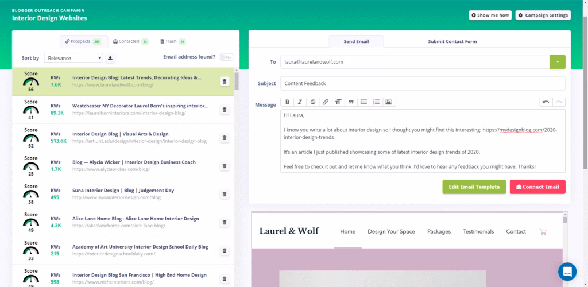The image size is (588, 287).
Task: Open the heading text size menu
Action: point(338,102)
